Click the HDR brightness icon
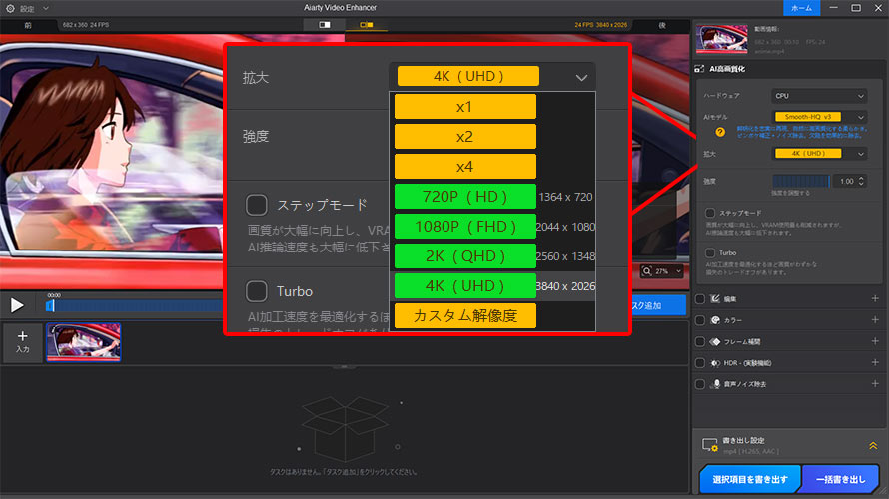 tap(715, 363)
